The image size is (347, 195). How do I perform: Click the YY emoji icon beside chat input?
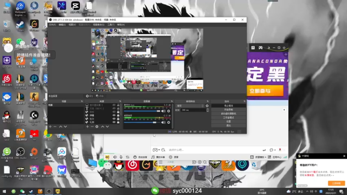coord(164,150)
